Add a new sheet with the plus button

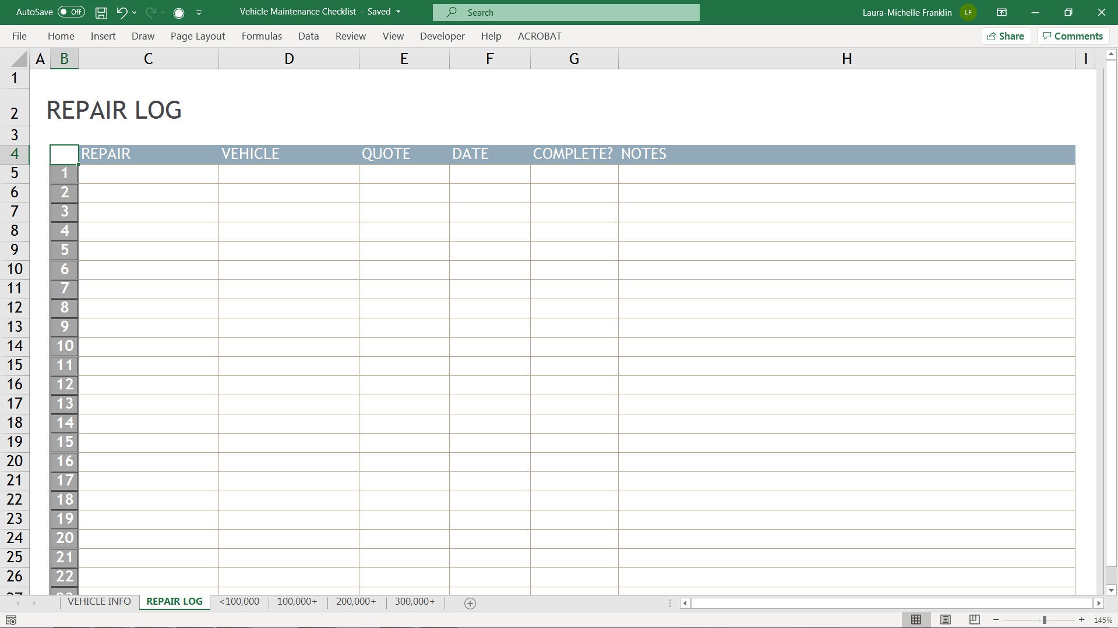click(469, 603)
